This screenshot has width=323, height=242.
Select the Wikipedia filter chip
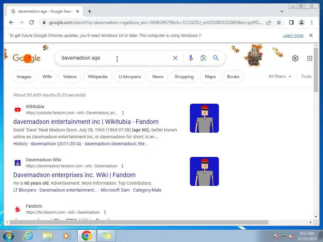tap(97, 77)
